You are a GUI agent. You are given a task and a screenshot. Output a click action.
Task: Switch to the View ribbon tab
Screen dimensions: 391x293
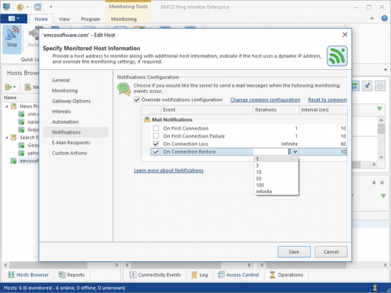coord(64,19)
